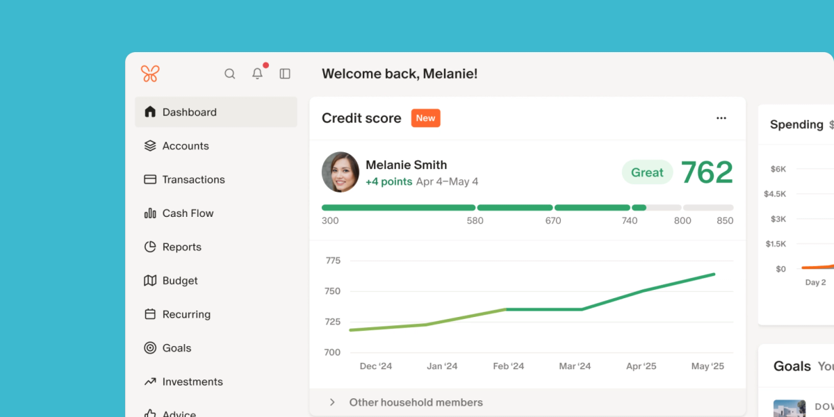Click the Feb '24 chart axis label
Screen dimensions: 834x417
pyautogui.click(x=509, y=366)
